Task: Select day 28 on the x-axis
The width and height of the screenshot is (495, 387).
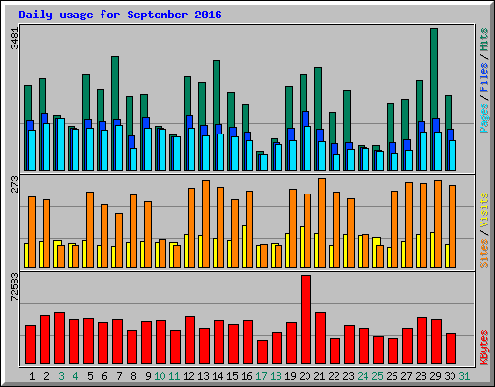Action: 421,376
